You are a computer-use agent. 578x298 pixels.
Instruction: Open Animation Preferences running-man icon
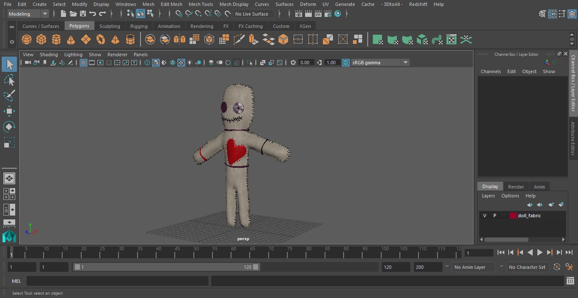tap(570, 267)
